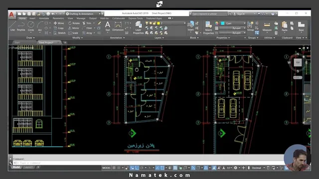The width and height of the screenshot is (319, 179).
Task: Open the Measure utility
Action: coord(267,27)
